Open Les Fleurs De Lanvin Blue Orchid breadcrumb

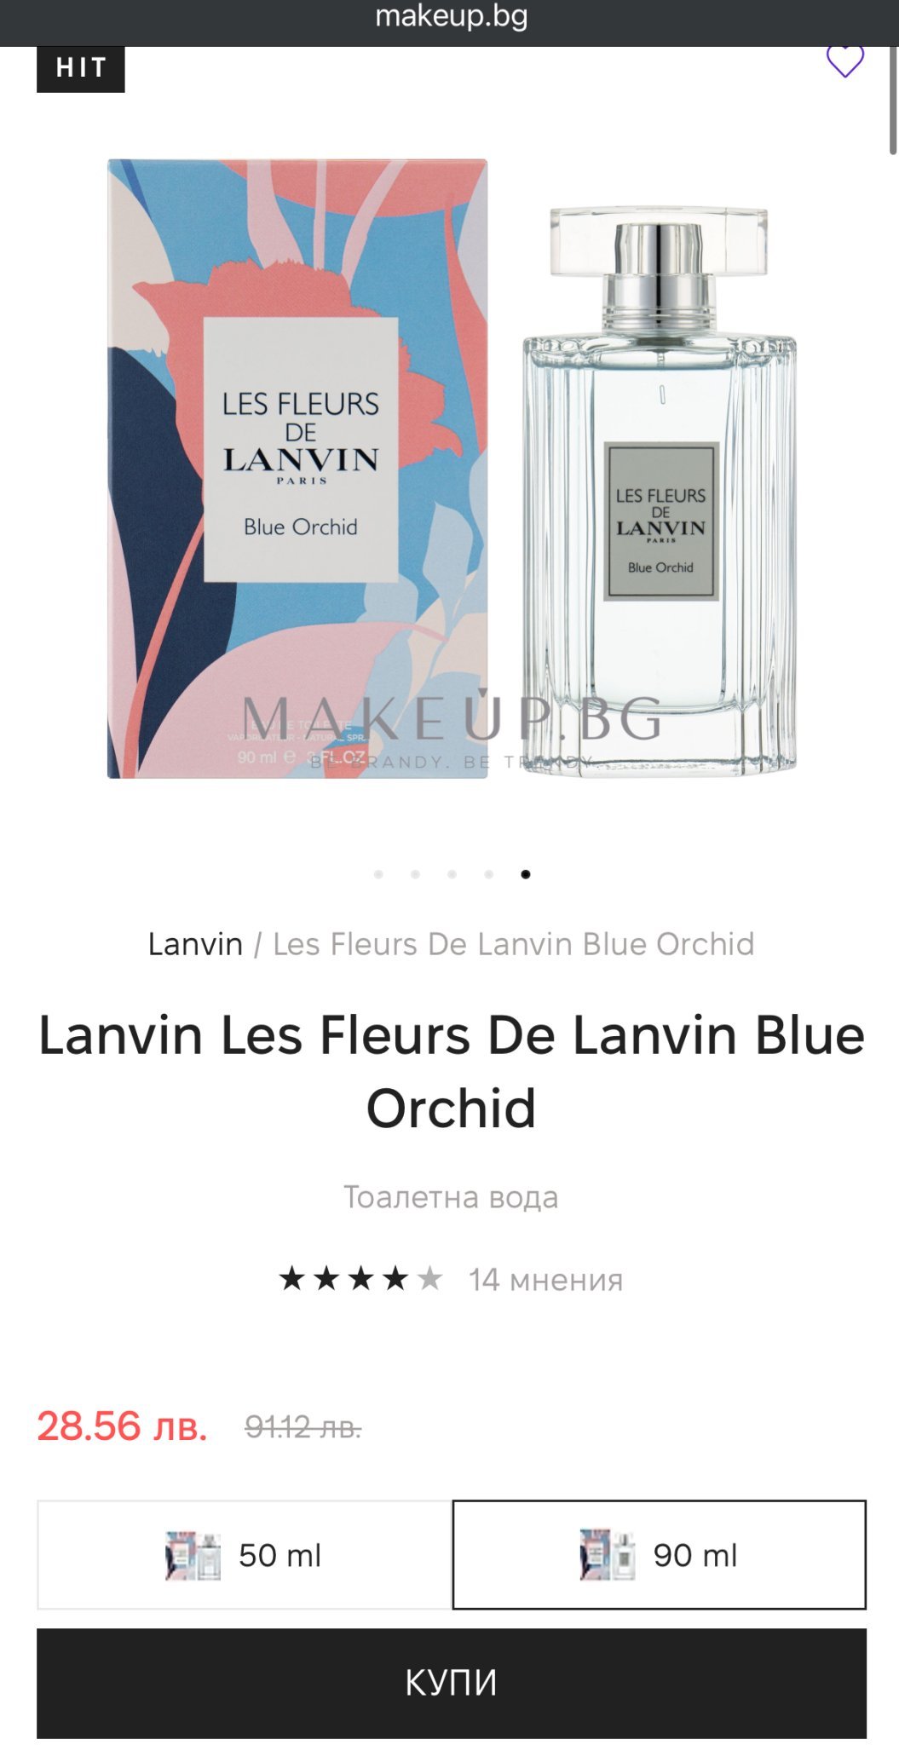(514, 944)
